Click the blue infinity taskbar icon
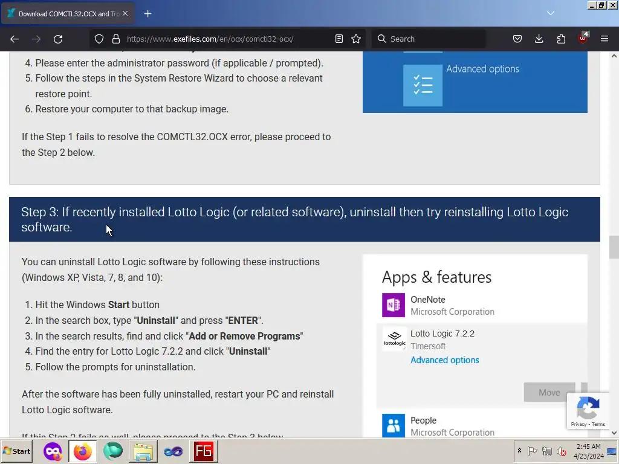This screenshot has width=619, height=464. point(173,451)
